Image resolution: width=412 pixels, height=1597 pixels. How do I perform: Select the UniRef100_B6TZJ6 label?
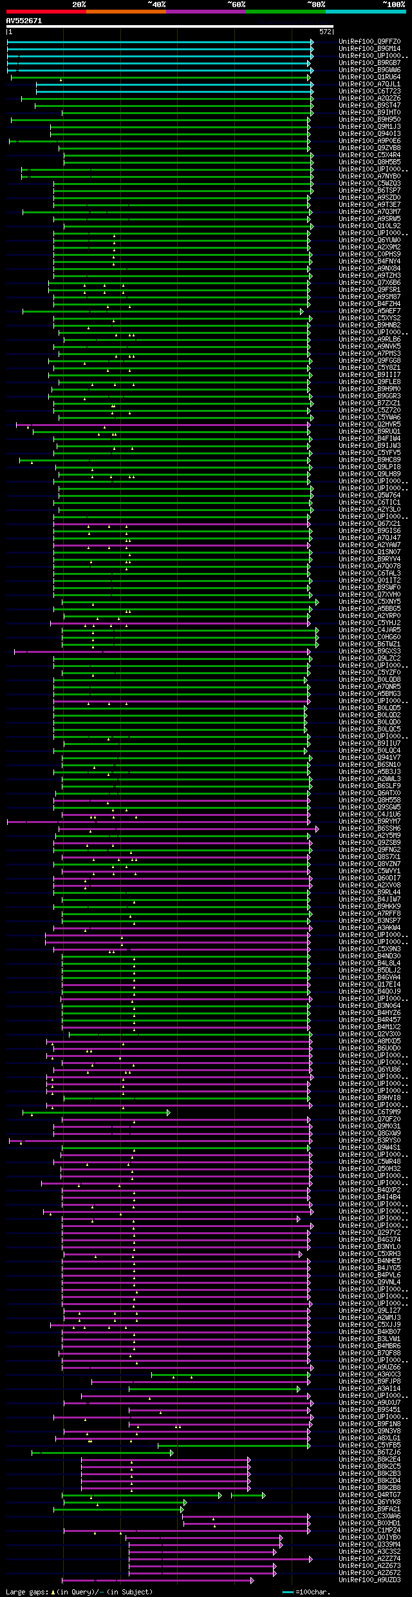tap(370, 1453)
